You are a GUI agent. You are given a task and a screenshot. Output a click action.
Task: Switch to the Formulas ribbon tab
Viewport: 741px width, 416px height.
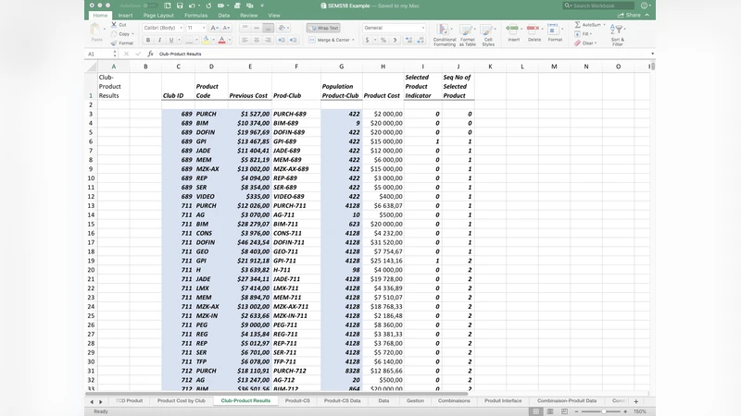pos(195,16)
